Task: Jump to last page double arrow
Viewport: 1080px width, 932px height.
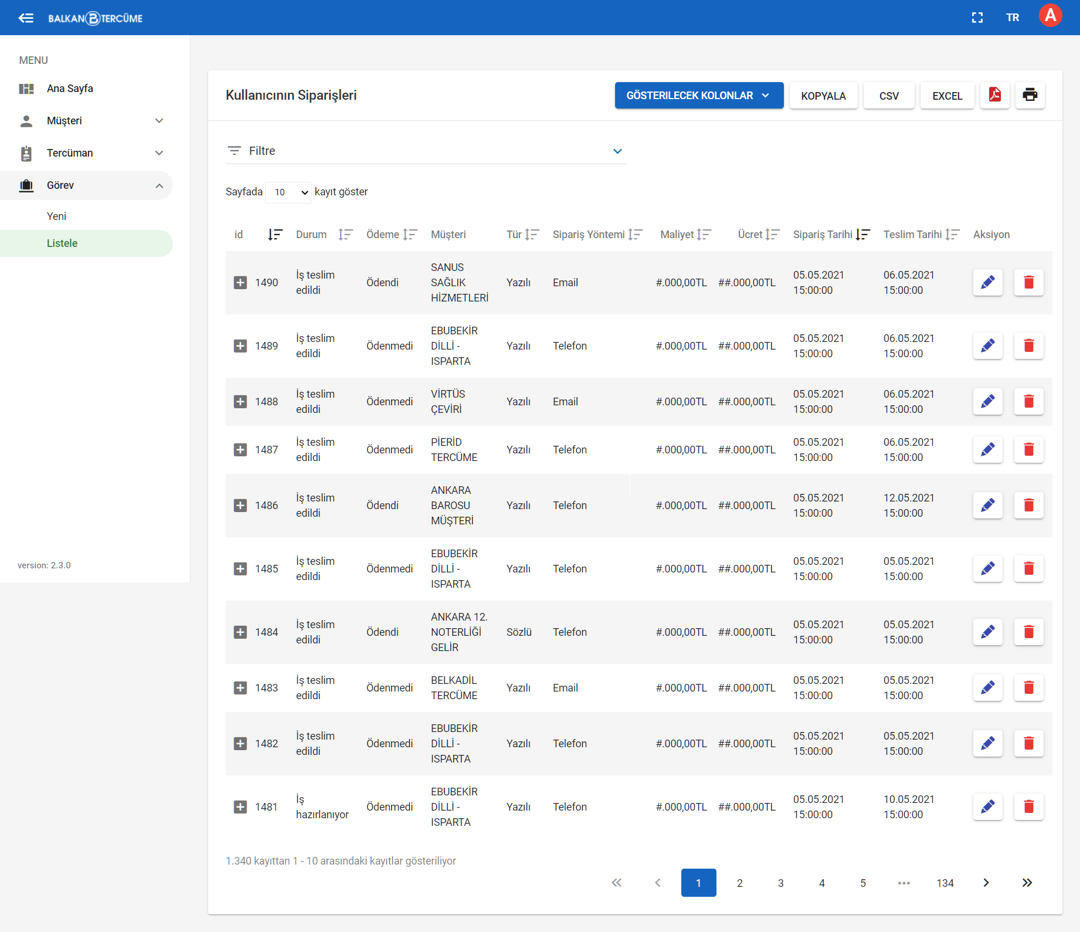Action: pos(1027,883)
